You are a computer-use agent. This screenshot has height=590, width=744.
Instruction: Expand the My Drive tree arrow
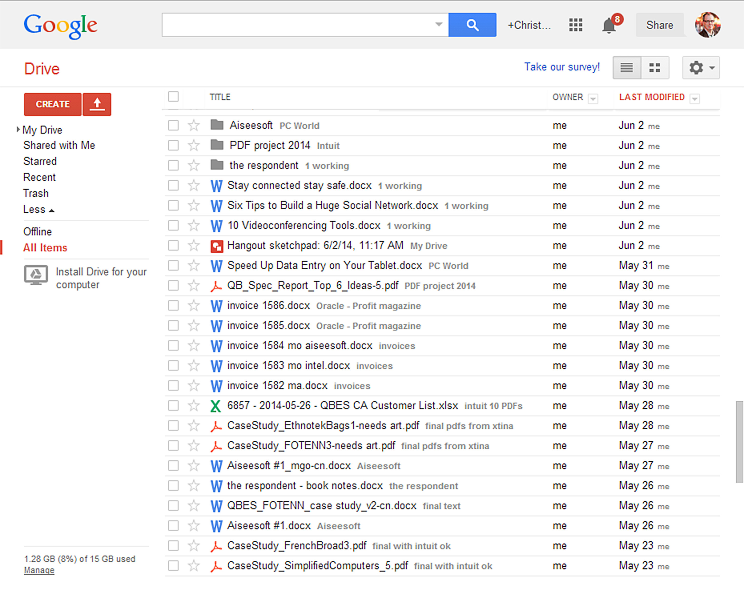click(x=18, y=129)
